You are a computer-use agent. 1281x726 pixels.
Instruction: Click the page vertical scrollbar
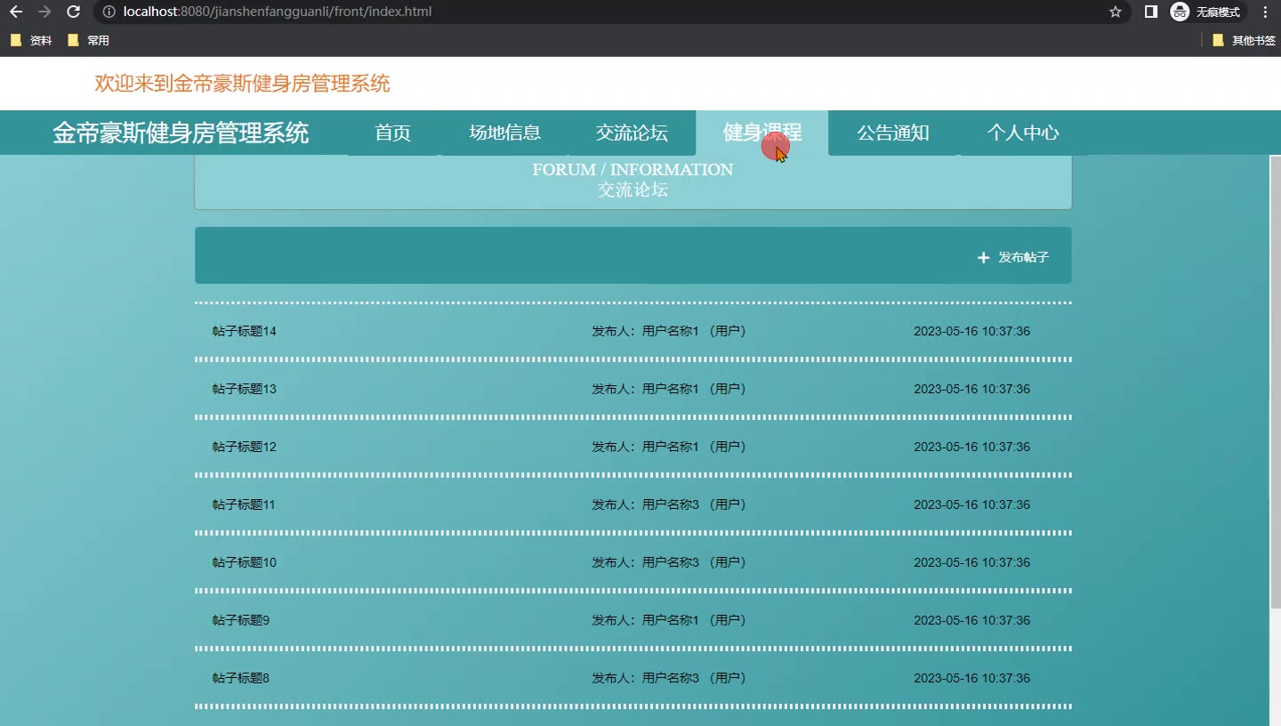[x=1275, y=383]
